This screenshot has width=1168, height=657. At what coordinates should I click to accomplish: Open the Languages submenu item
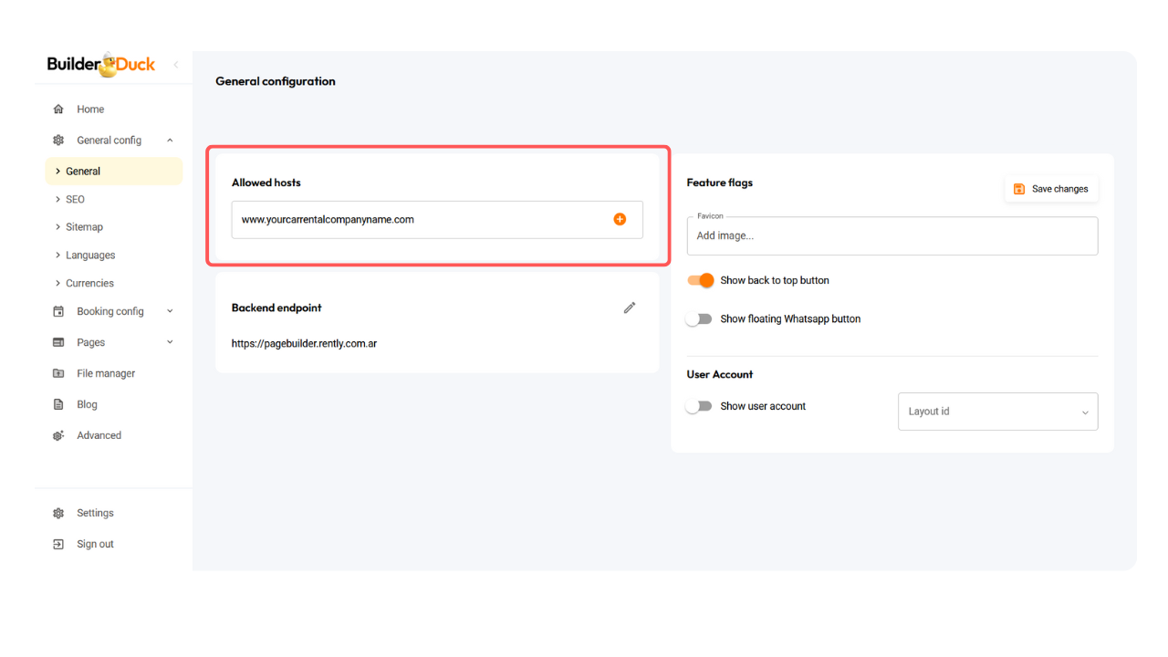(89, 255)
